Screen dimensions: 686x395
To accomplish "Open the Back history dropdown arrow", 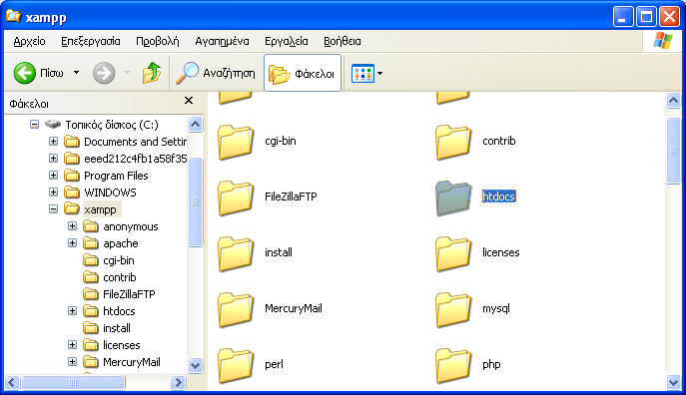I will coord(76,73).
